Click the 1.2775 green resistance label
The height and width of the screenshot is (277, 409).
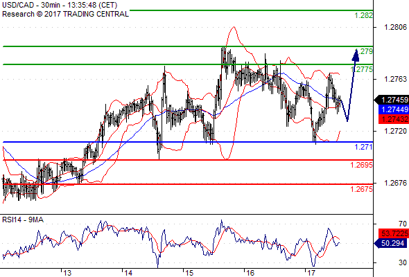coord(362,69)
